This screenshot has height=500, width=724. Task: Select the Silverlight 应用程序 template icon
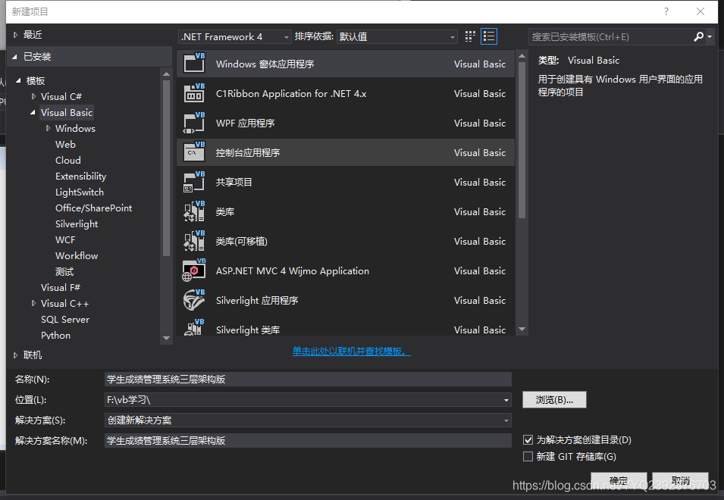194,300
